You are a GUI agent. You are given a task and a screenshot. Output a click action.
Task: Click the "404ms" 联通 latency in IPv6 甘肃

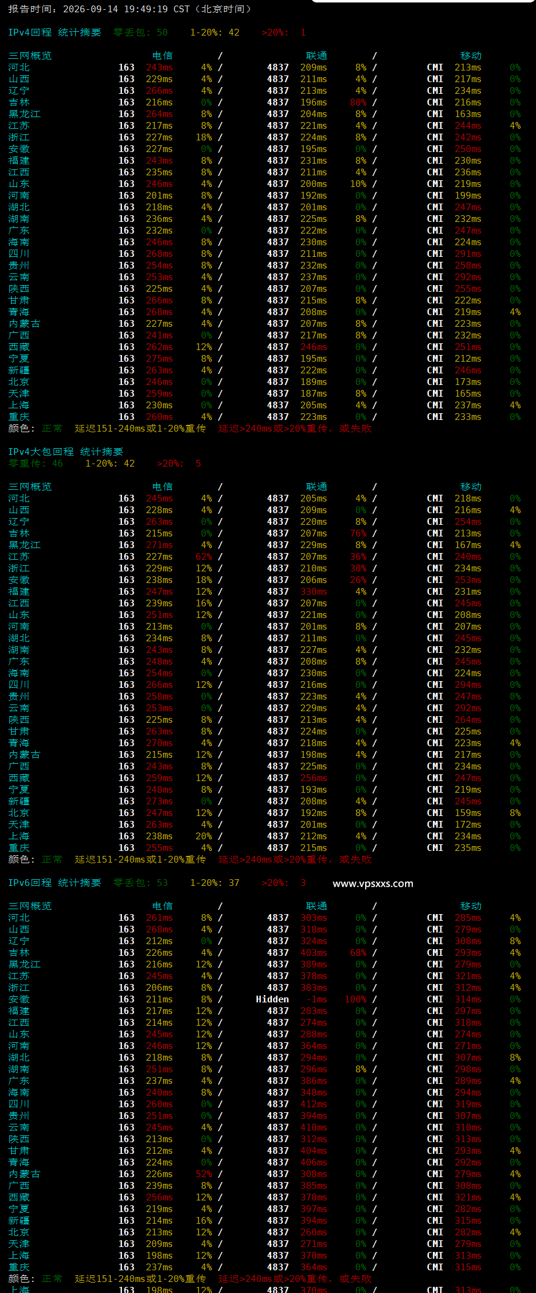[x=314, y=1151]
